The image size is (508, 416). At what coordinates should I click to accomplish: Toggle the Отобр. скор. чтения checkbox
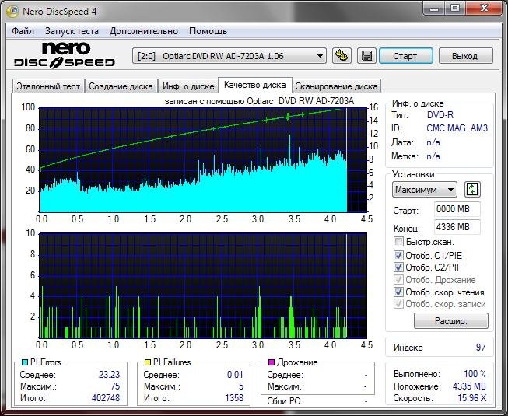[398, 292]
